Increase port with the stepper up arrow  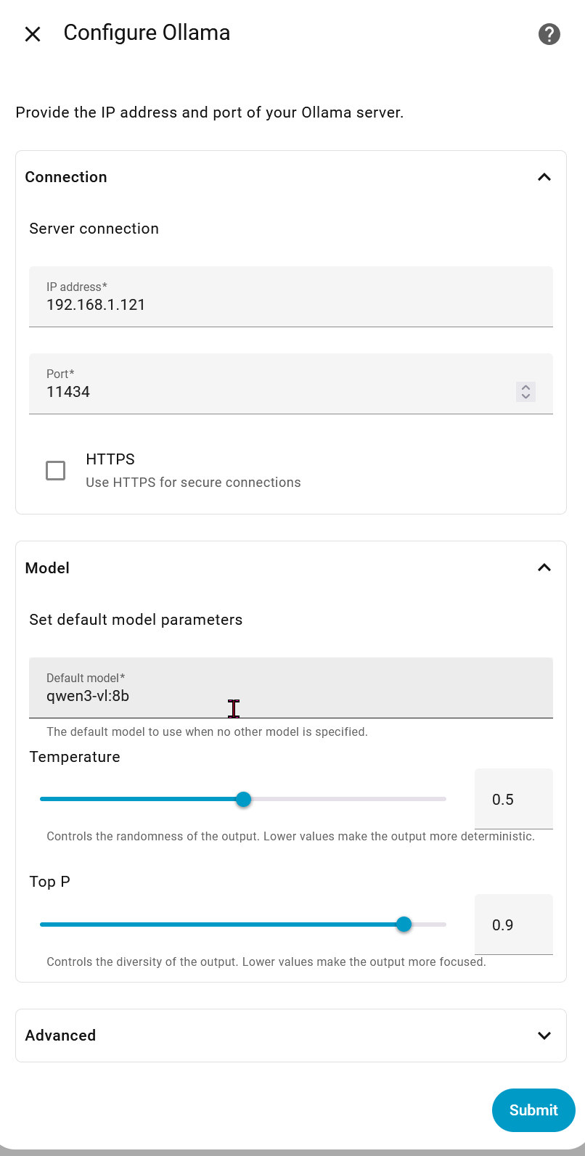click(526, 387)
